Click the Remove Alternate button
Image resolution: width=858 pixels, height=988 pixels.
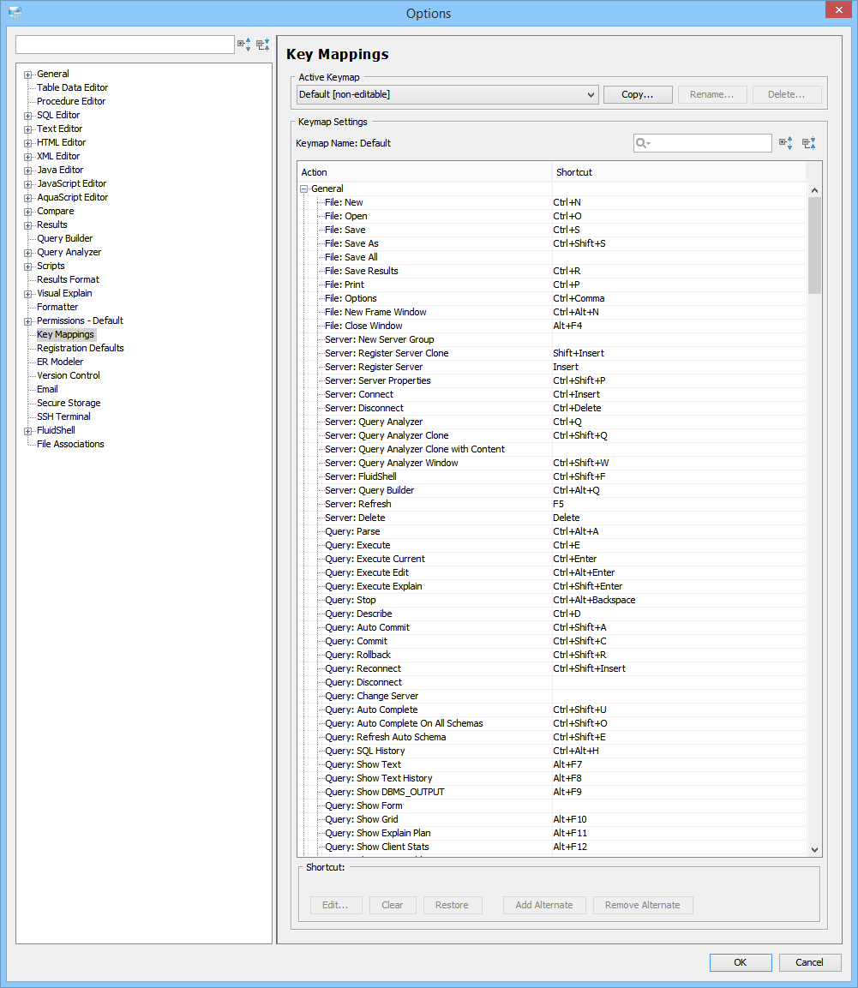(642, 905)
